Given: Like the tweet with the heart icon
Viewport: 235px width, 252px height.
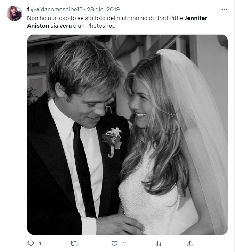Looking at the screenshot, I should pos(114,244).
